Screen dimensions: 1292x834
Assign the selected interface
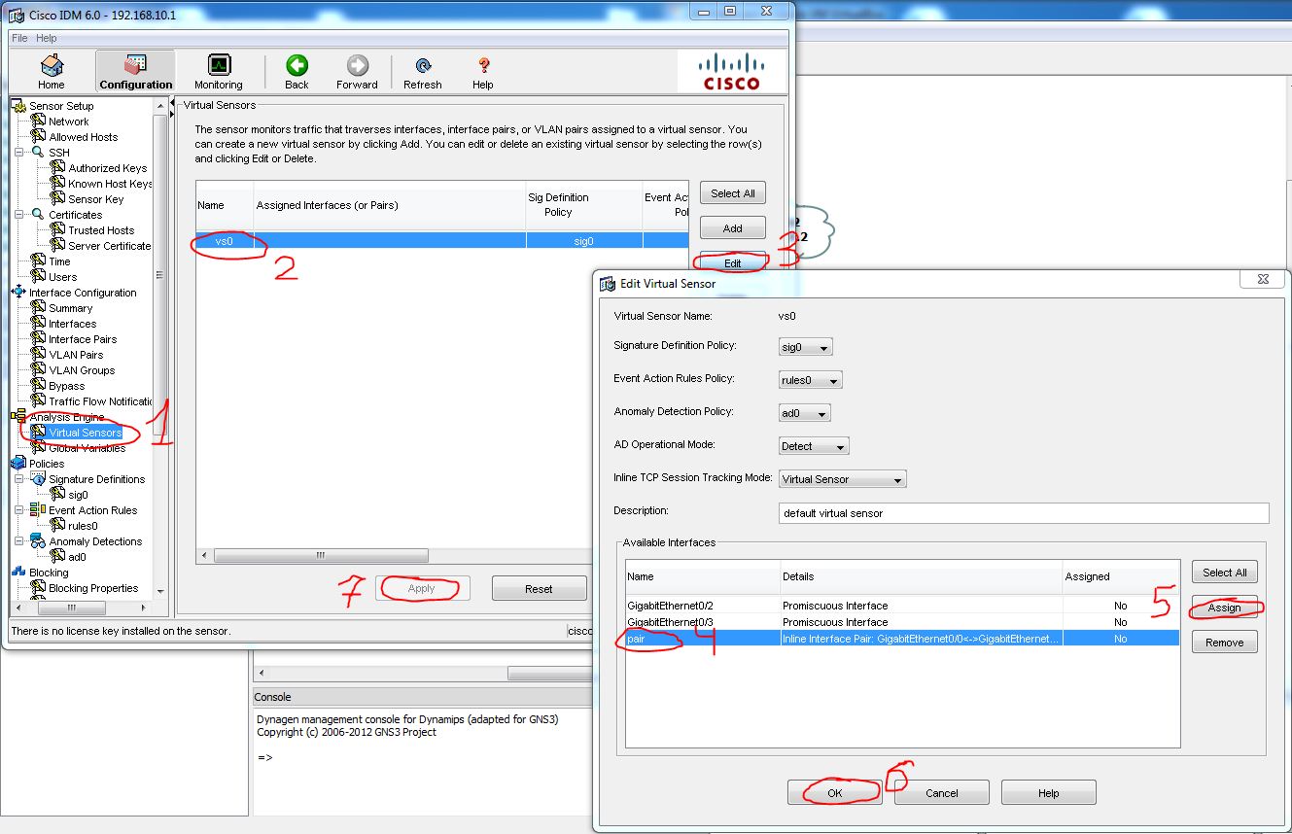1225,608
